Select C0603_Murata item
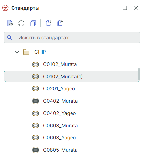Viewport: 144px width, 156px height. coord(60,126)
